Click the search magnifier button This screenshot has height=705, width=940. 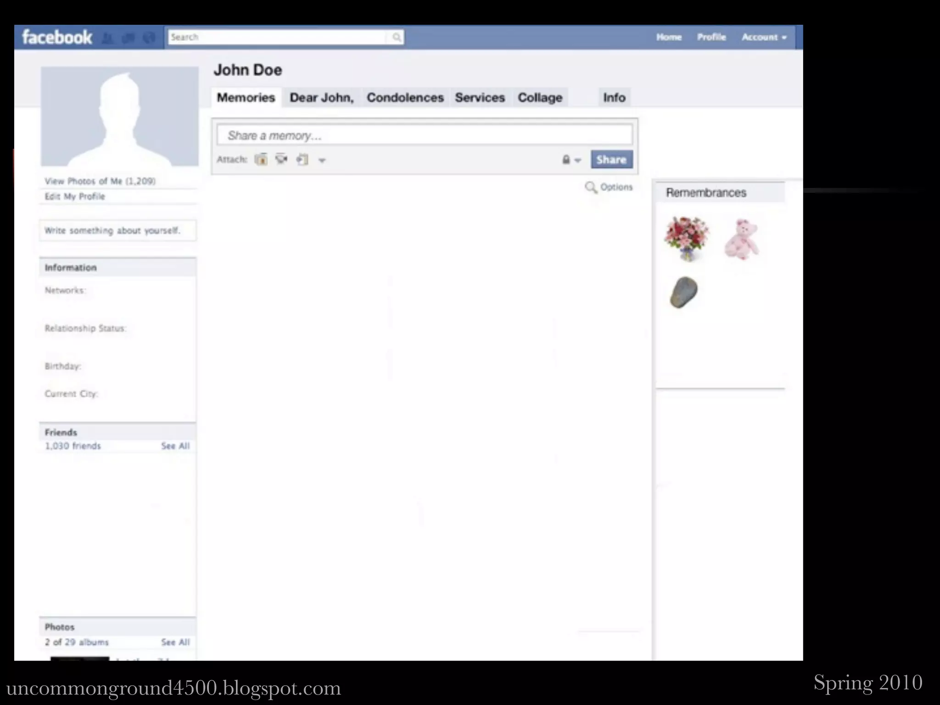[x=397, y=38]
